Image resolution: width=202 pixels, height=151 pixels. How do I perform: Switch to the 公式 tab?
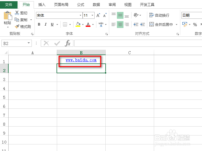pyautogui.click(x=81, y=5)
